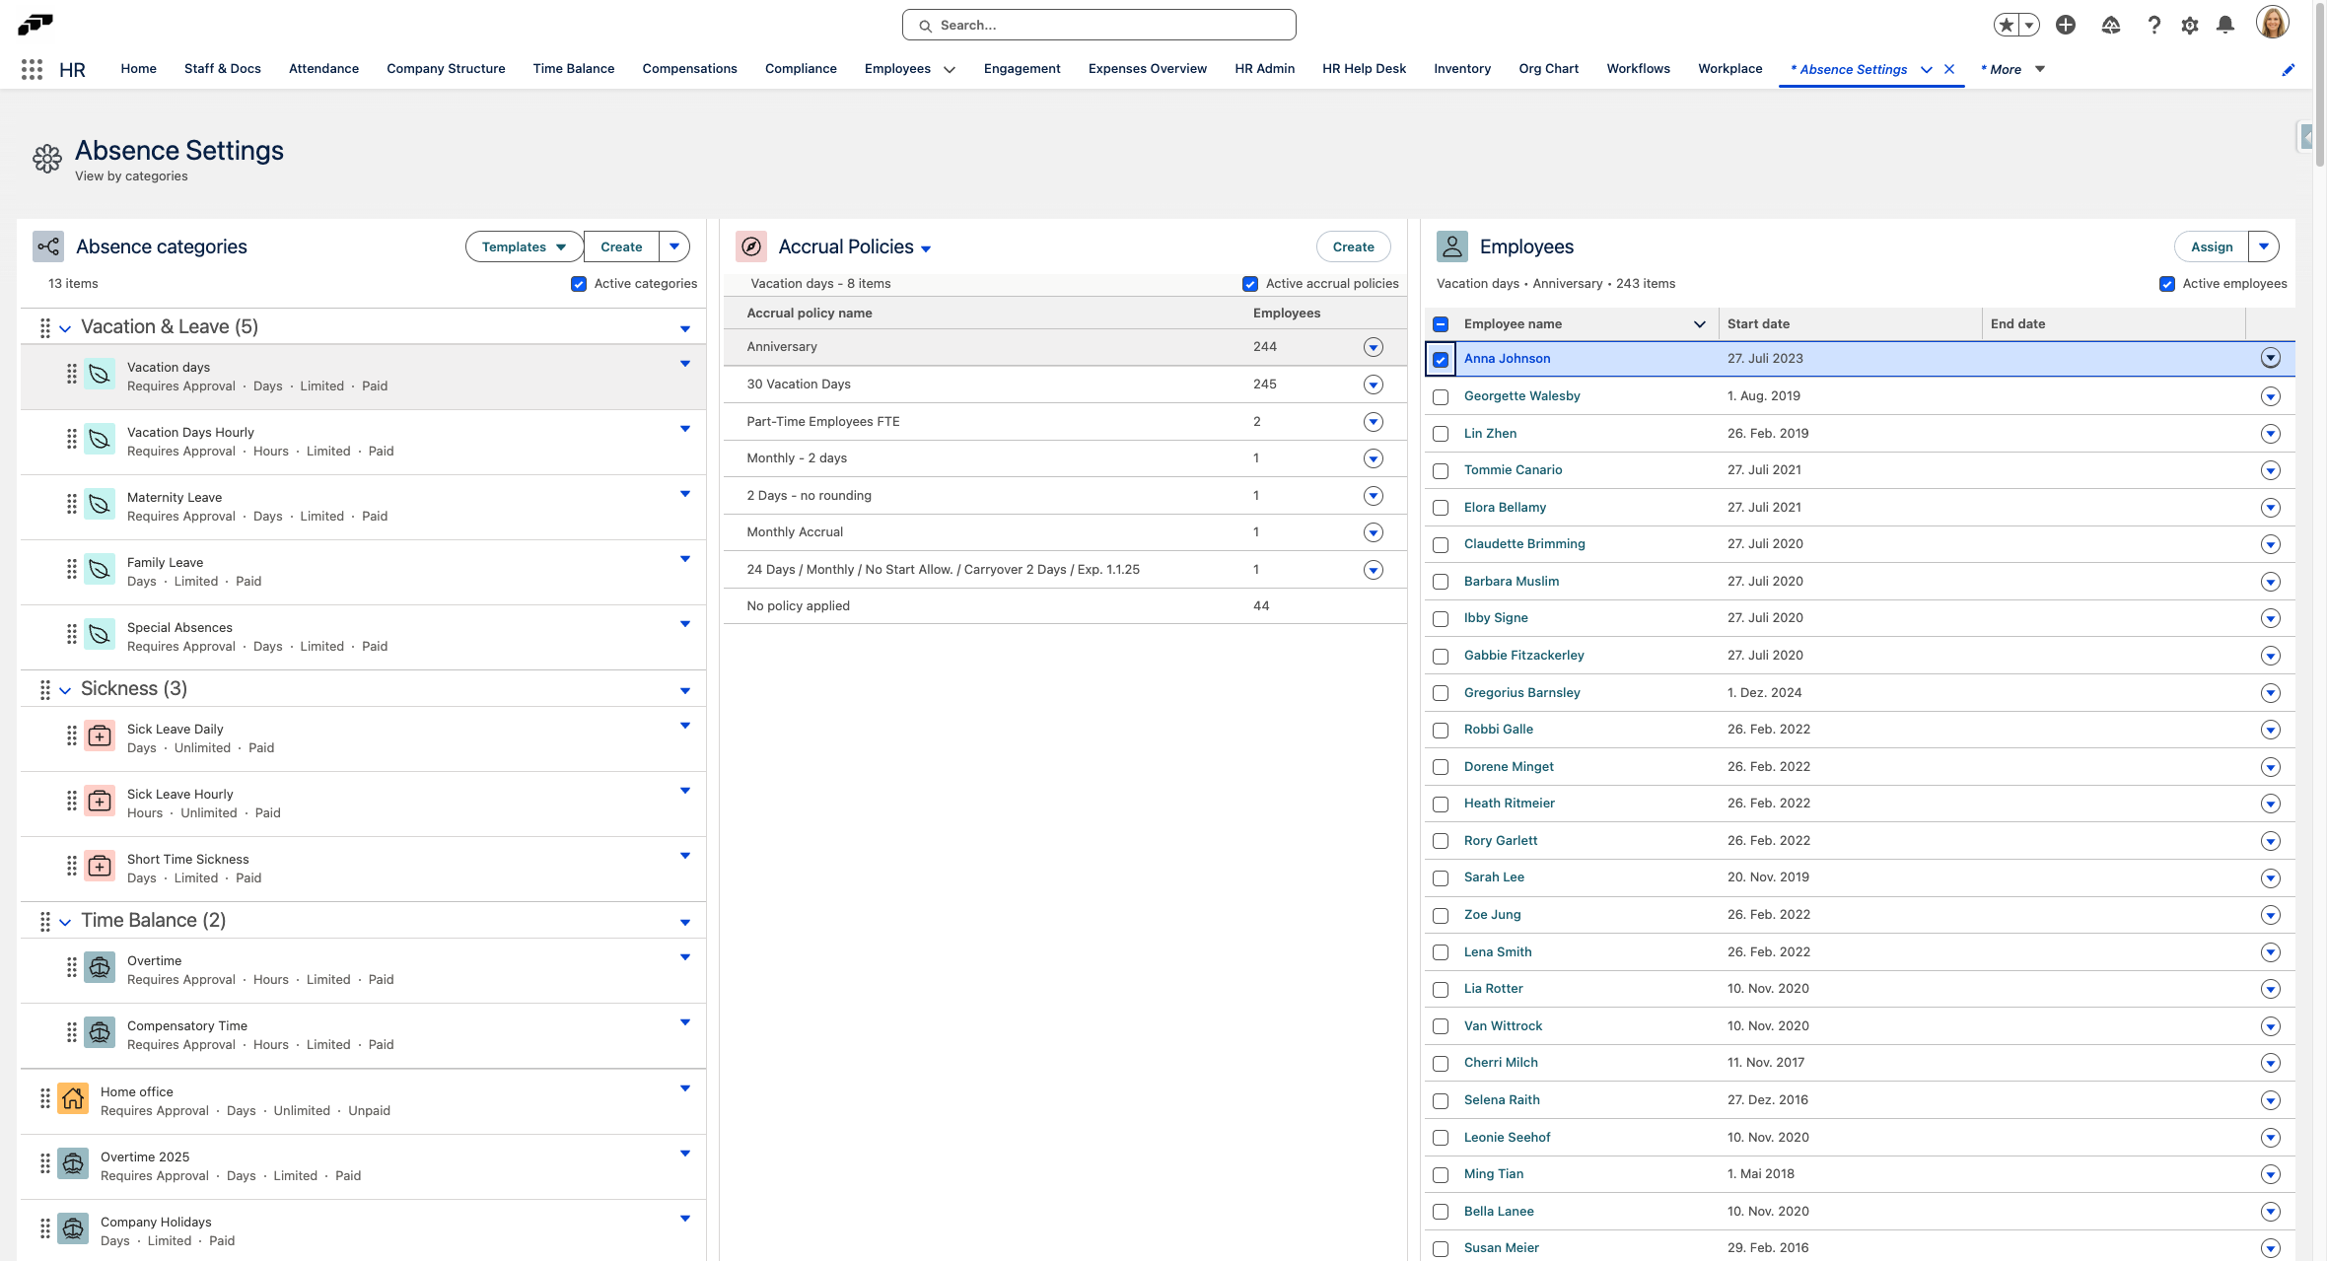The height and width of the screenshot is (1261, 2327).
Task: Click the Home office house icon
Action: pyautogui.click(x=72, y=1097)
